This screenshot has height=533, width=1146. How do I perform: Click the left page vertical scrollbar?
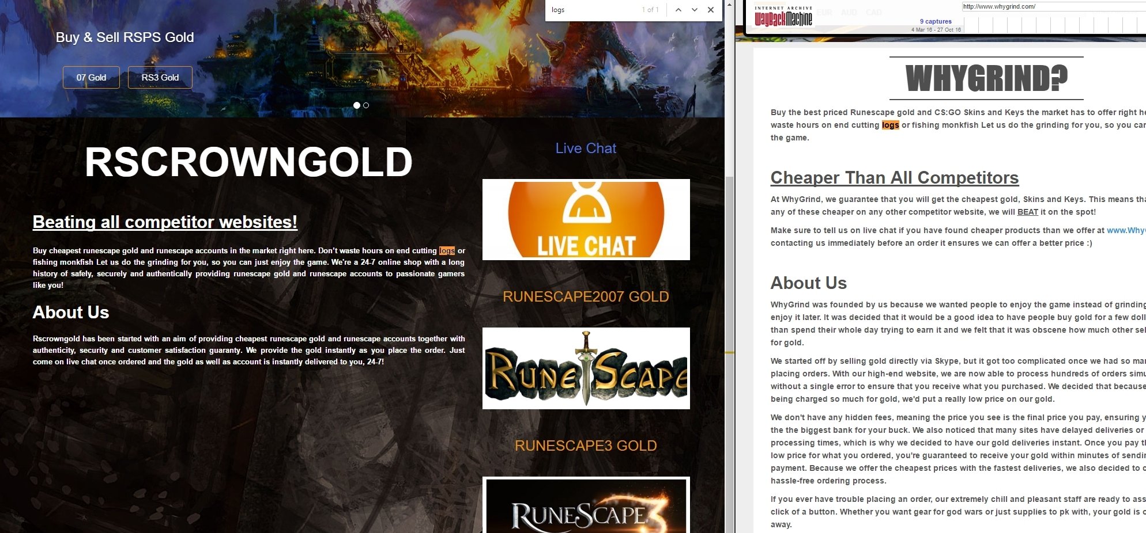pos(729,266)
